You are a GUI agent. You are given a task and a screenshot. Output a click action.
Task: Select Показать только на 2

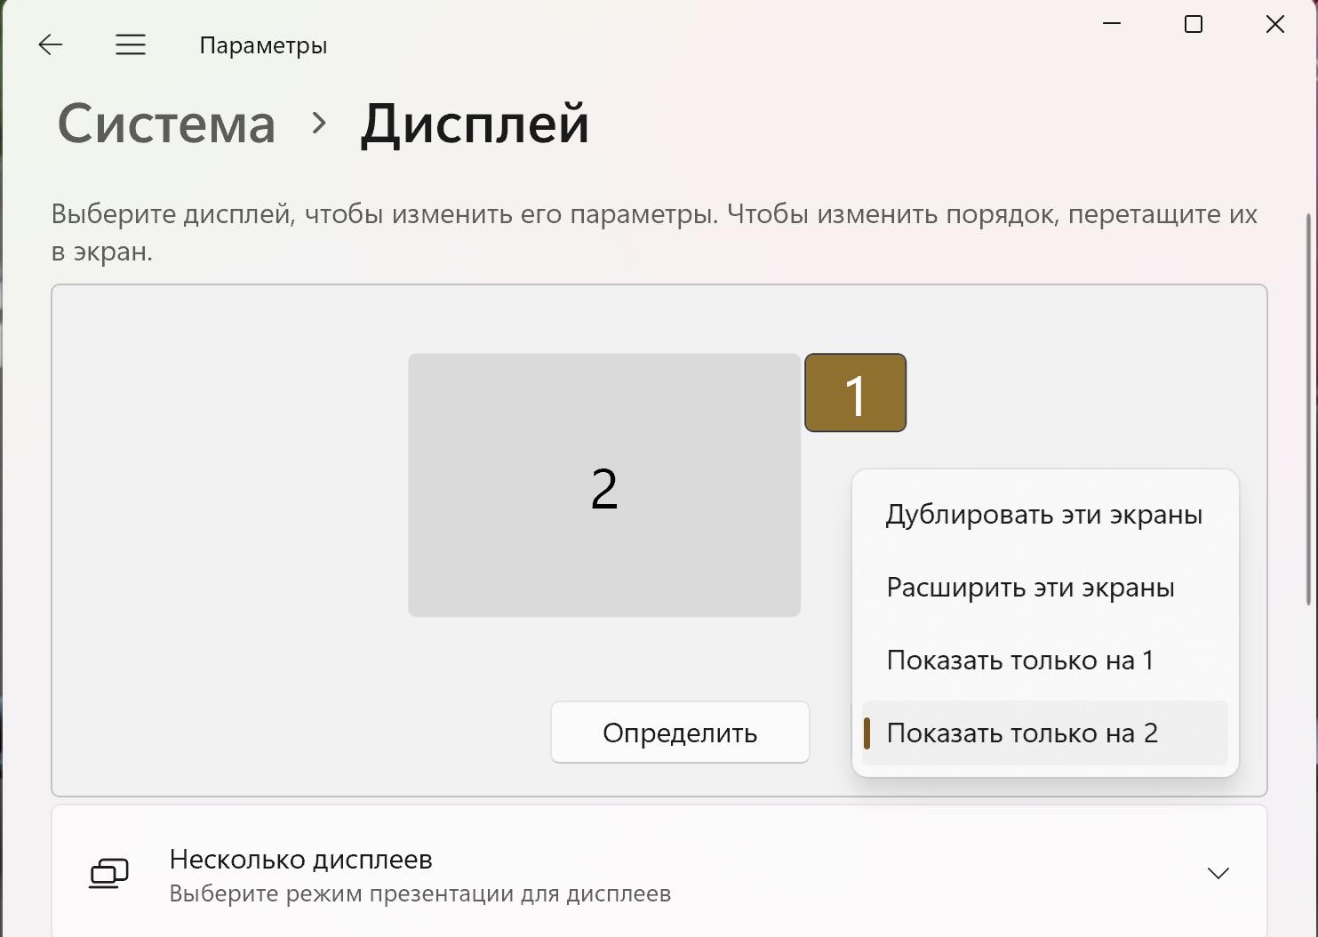pos(1022,733)
